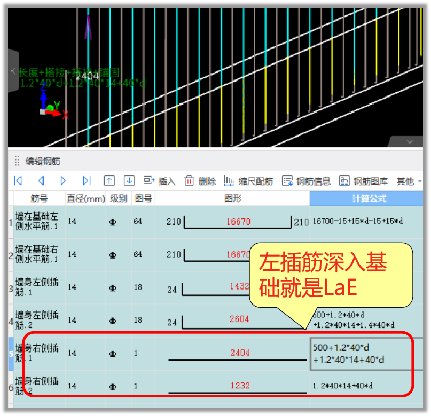Go to previous rebar record
This screenshot has width=431, height=416.
click(x=41, y=181)
